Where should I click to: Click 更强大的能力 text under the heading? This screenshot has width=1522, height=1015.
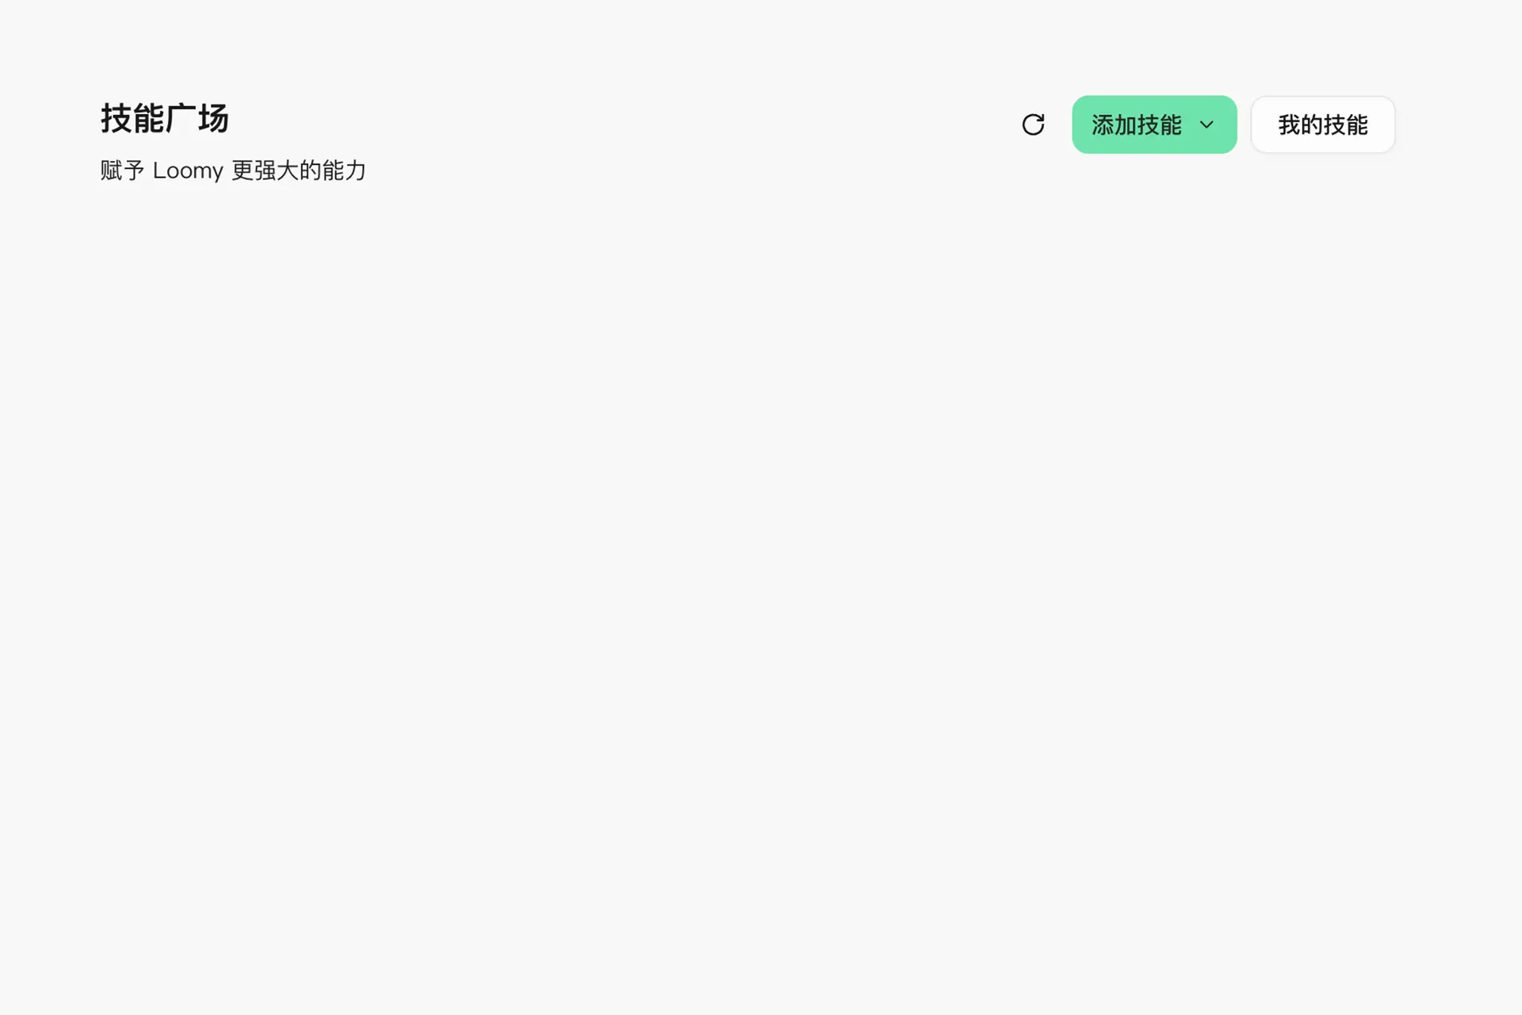pyautogui.click(x=299, y=170)
